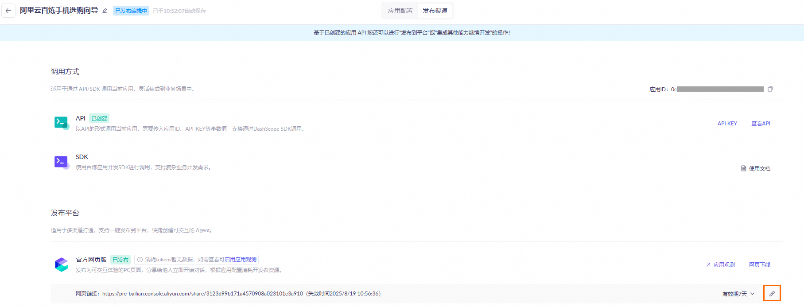
Task: Copy the application ID
Action: (x=770, y=89)
